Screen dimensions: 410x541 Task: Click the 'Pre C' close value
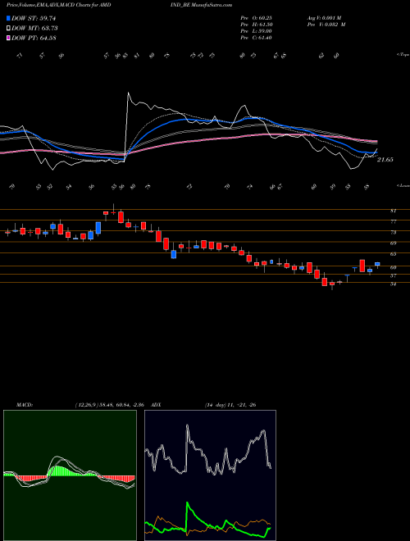(x=256, y=38)
